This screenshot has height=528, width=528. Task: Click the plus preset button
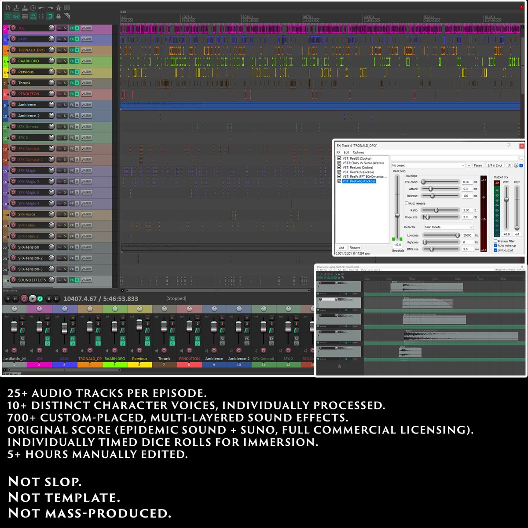469,165
